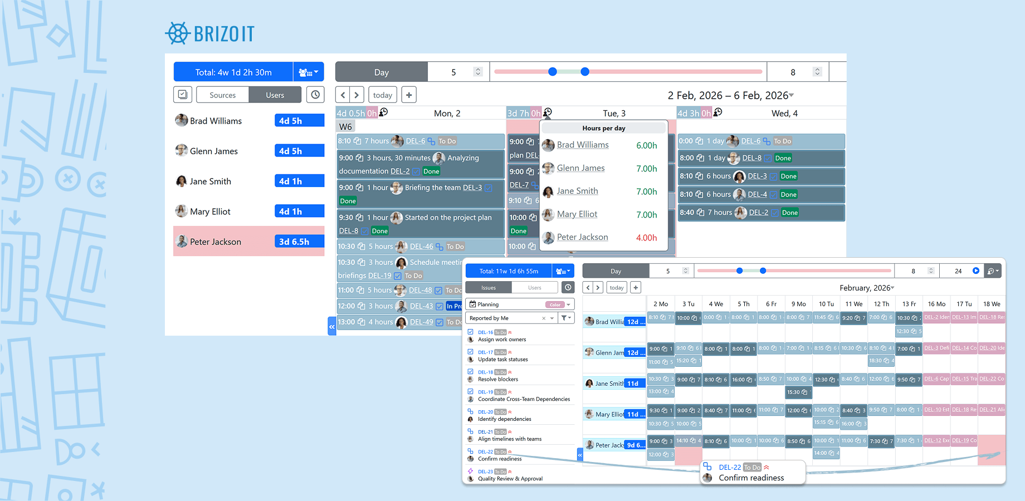Switch to the Sources tab
Screen dimensions: 1025x501
222,94
